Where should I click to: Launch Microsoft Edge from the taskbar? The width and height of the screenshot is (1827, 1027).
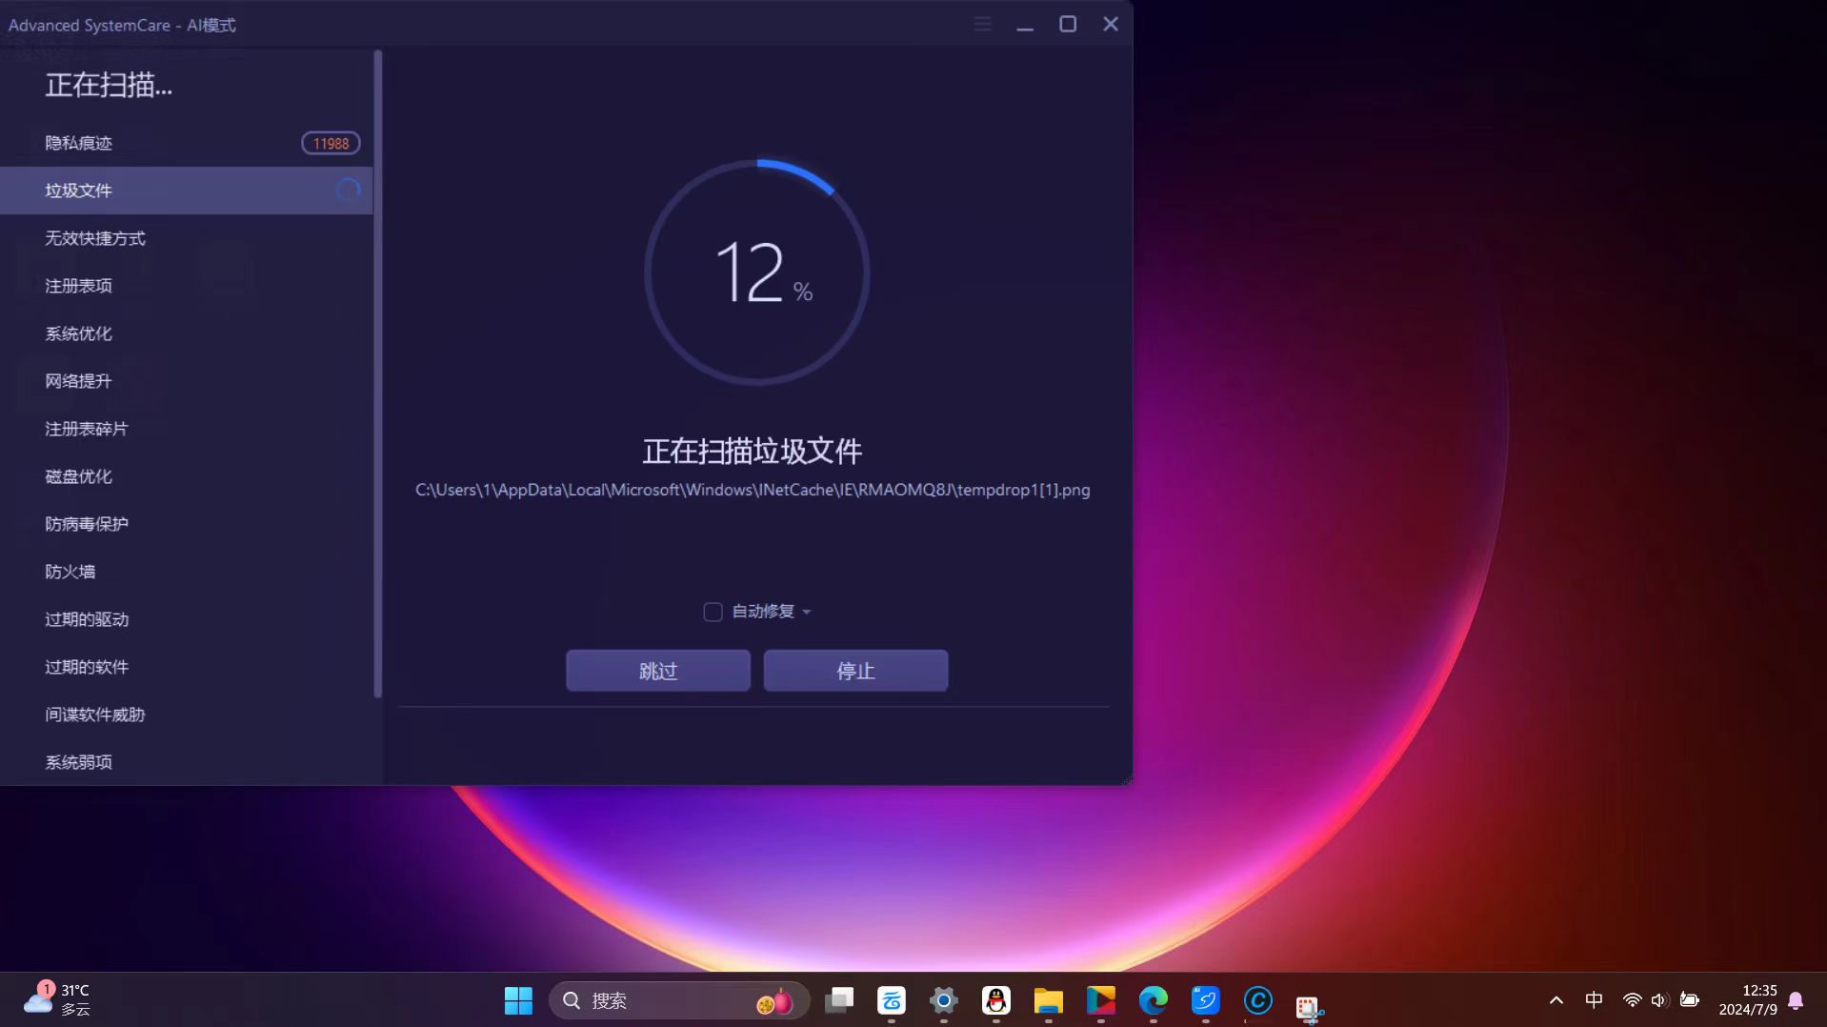(1153, 1000)
